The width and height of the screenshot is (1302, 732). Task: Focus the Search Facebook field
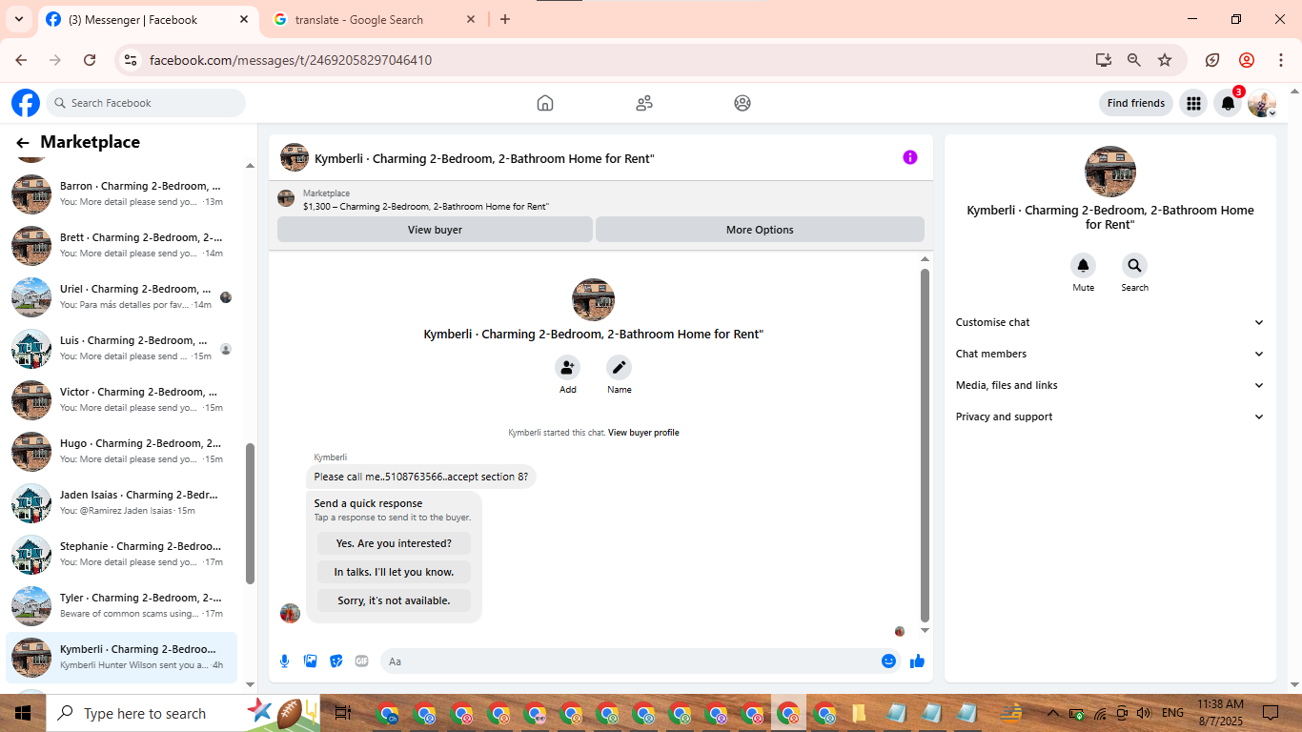click(x=146, y=103)
